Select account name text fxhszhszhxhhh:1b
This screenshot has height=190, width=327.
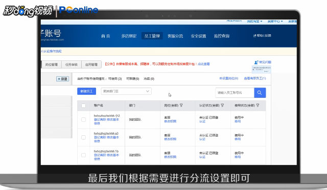coord(106,151)
